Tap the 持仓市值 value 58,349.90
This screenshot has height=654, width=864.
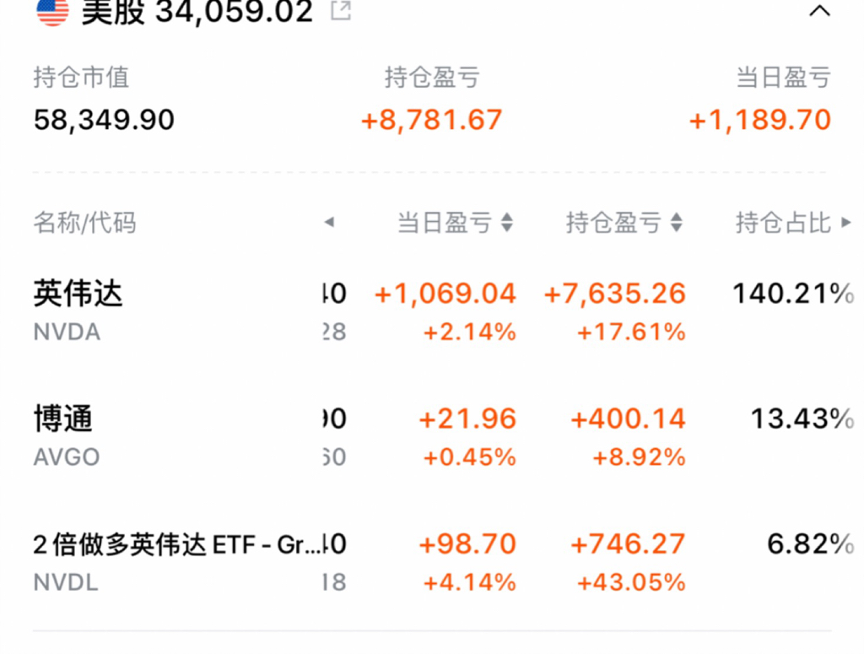pos(104,120)
